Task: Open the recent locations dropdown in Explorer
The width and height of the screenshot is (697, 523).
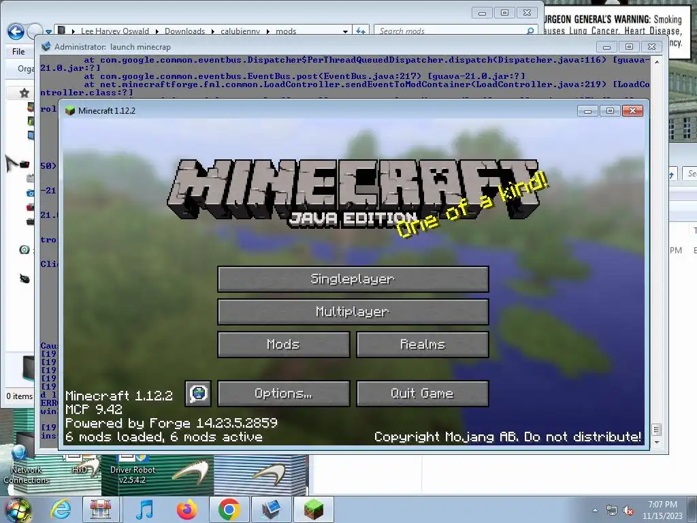Action: click(48, 32)
